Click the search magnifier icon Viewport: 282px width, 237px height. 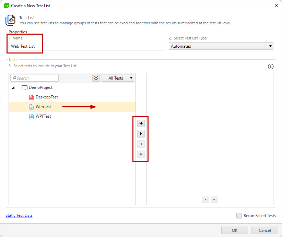tap(14, 78)
